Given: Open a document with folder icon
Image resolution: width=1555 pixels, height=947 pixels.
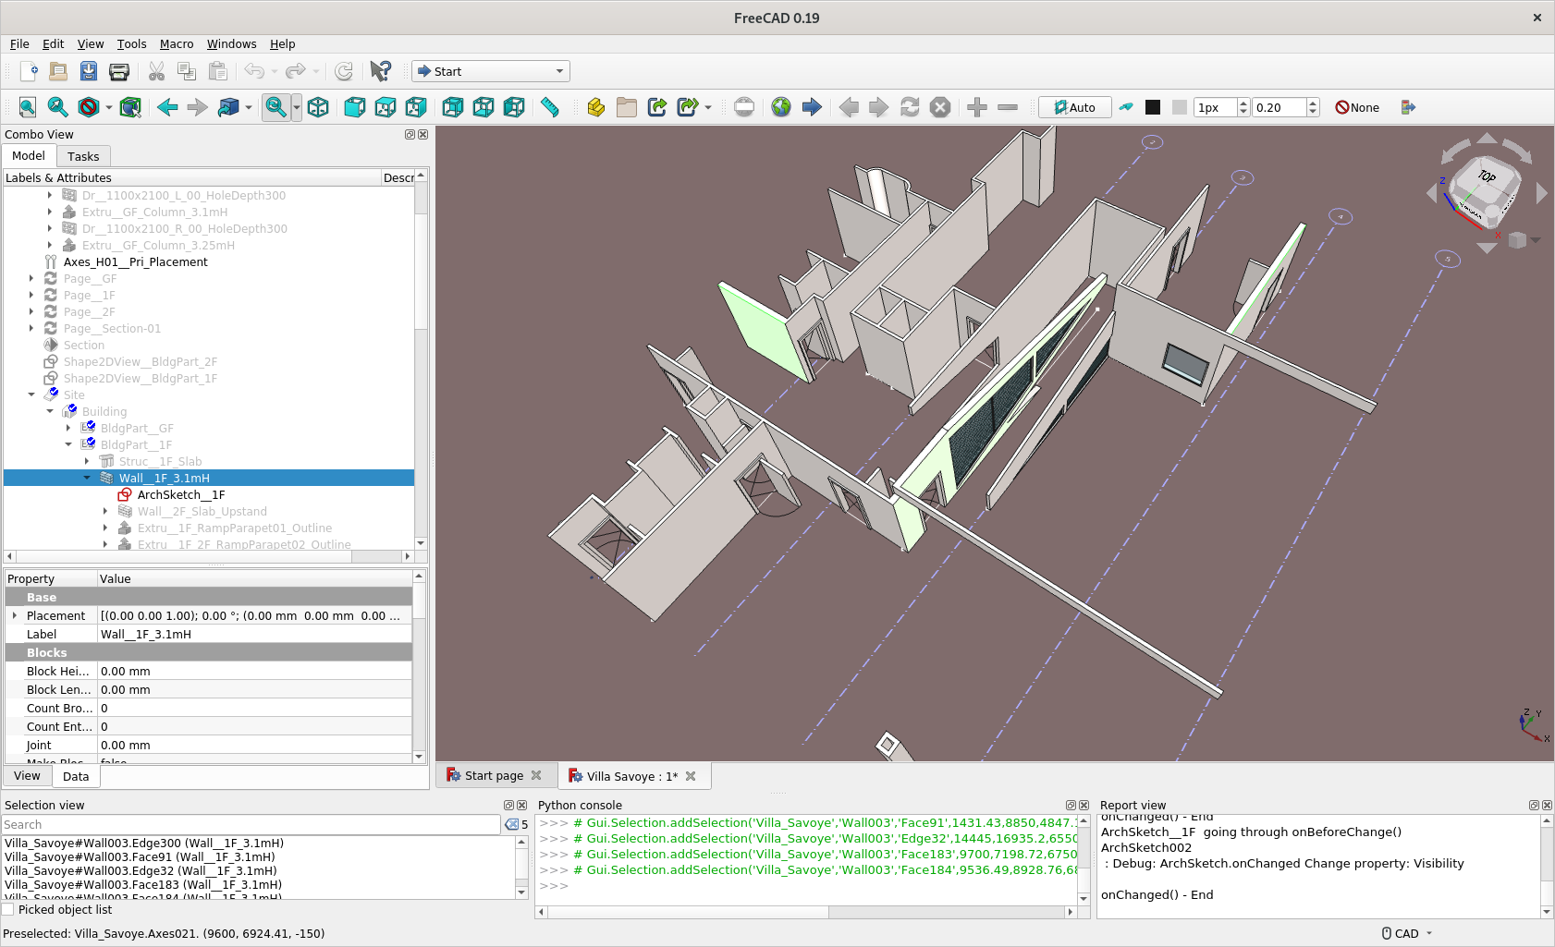Looking at the screenshot, I should (x=58, y=71).
